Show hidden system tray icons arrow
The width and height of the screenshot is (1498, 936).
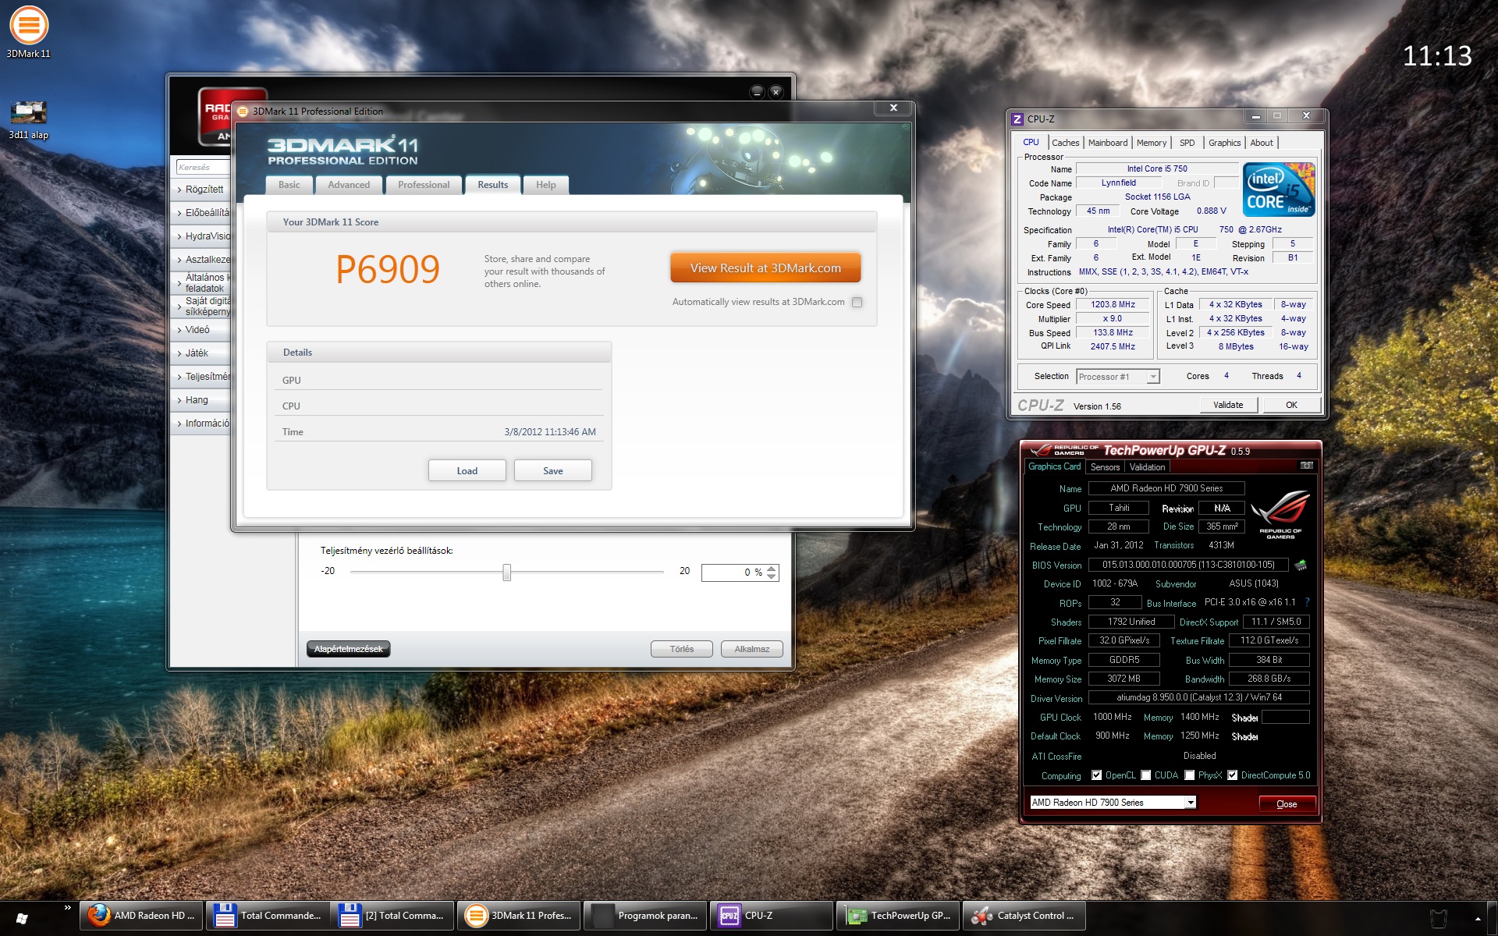tap(1478, 919)
